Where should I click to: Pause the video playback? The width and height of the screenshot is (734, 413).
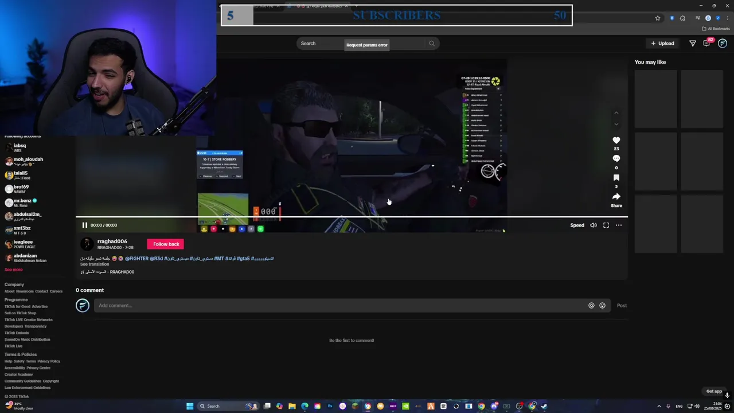click(x=84, y=225)
